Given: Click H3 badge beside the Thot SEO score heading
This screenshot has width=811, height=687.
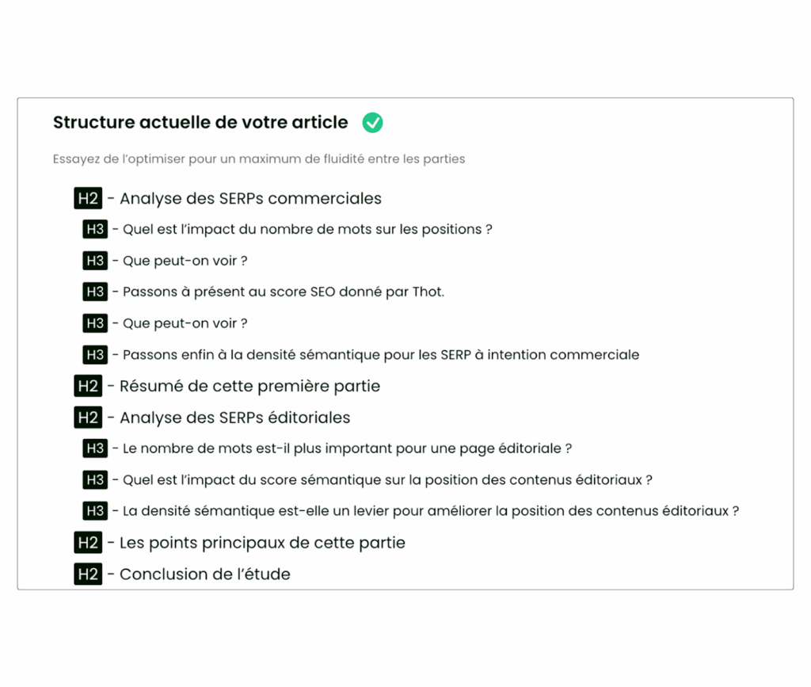Looking at the screenshot, I should (x=95, y=292).
